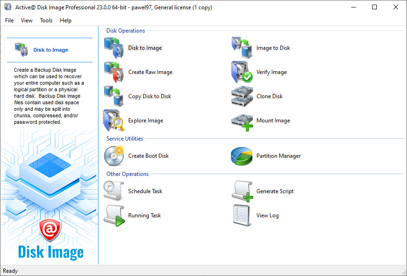This screenshot has height=276, width=407.
Task: Click the app icon in the title bar
Action: point(7,7)
